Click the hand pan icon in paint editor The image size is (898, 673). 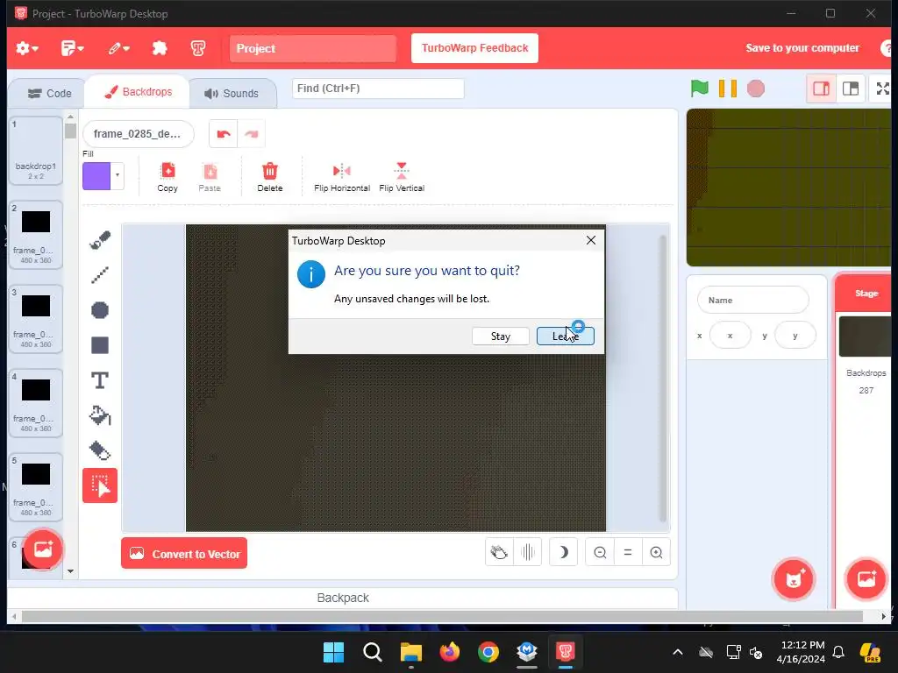coord(499,552)
